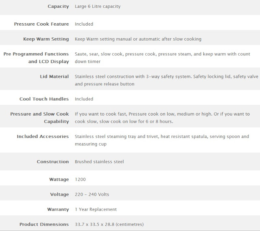Click the Construction label

coord(53,161)
